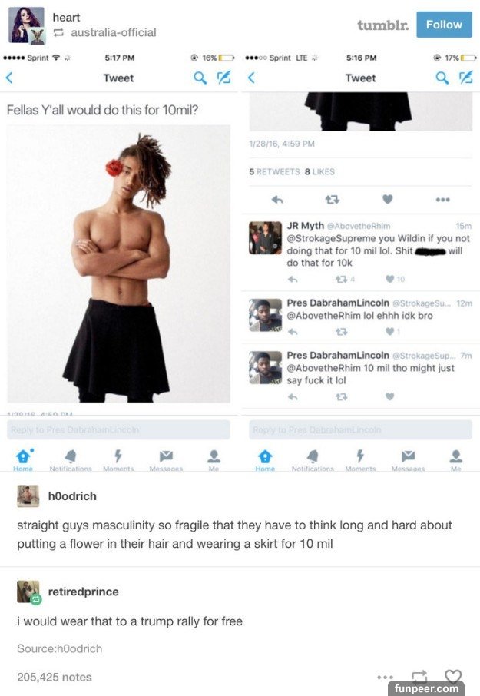
Task: Switch to Messages tab in right screen
Action: [x=408, y=460]
